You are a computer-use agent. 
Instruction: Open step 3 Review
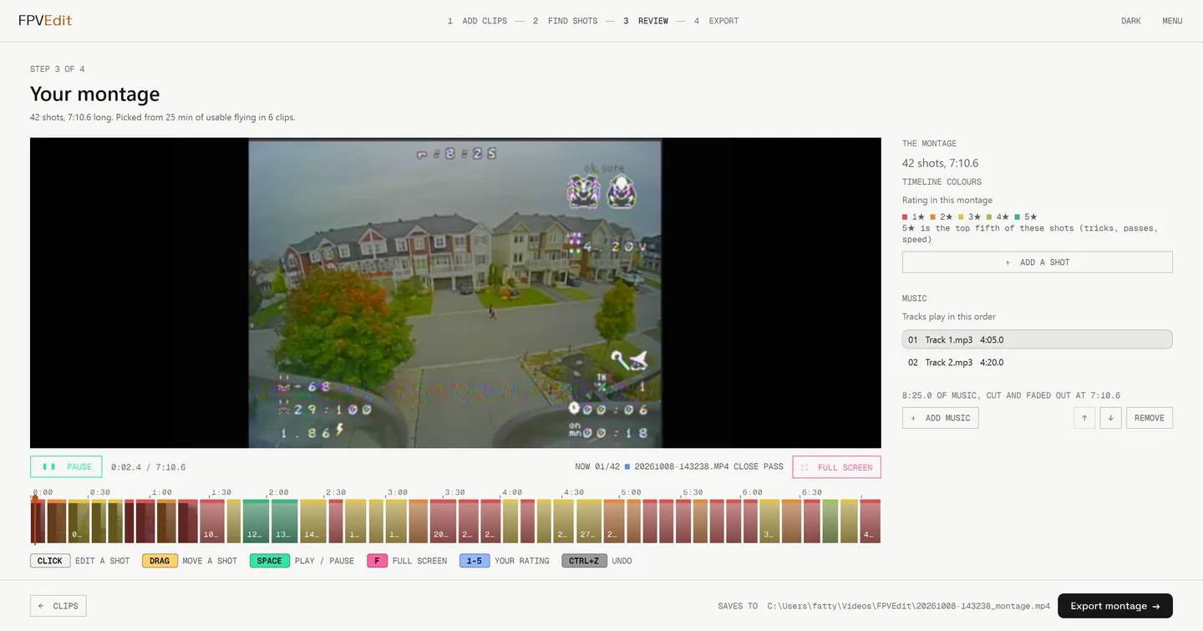(646, 21)
